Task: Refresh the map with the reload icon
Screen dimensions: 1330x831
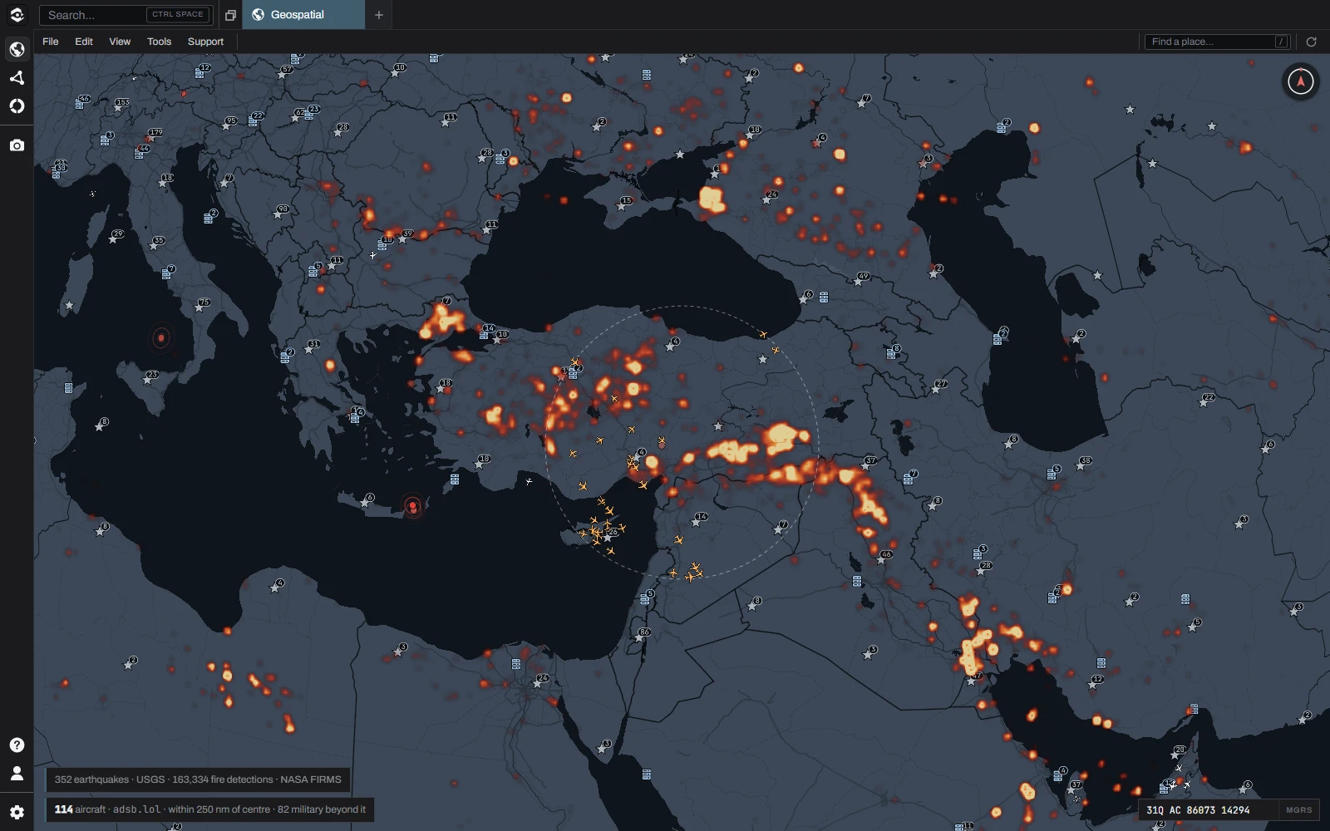Action: 1312,42
